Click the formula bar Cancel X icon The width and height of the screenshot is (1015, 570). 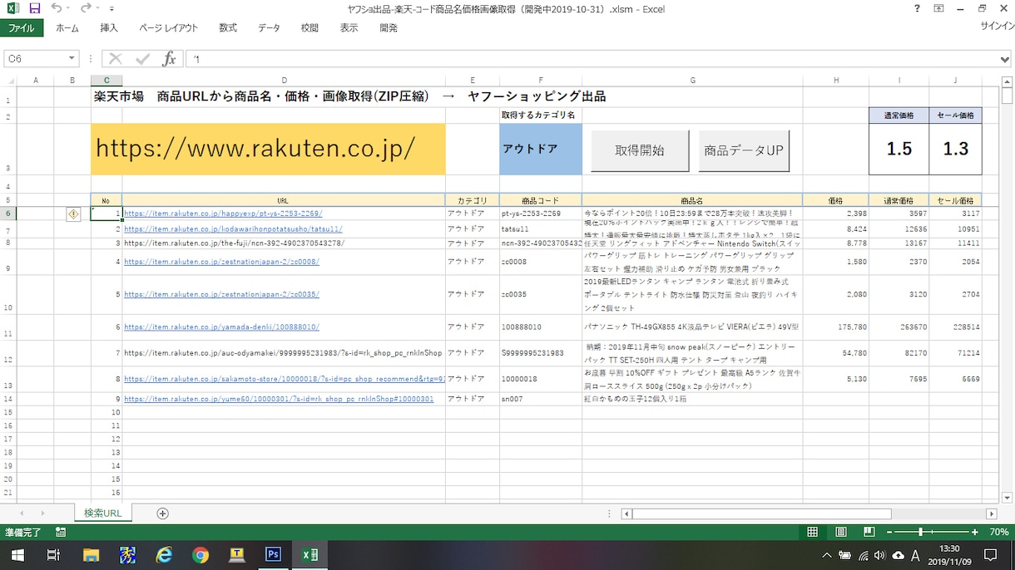click(116, 59)
